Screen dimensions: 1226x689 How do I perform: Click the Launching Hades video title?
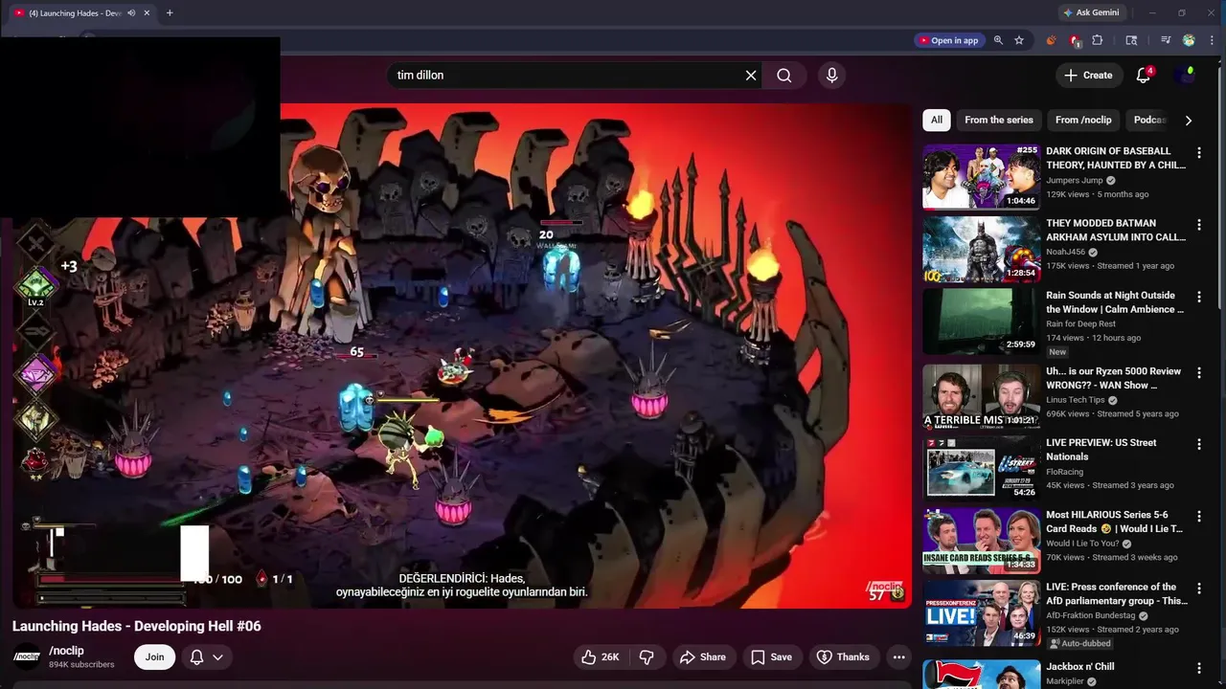coord(136,626)
